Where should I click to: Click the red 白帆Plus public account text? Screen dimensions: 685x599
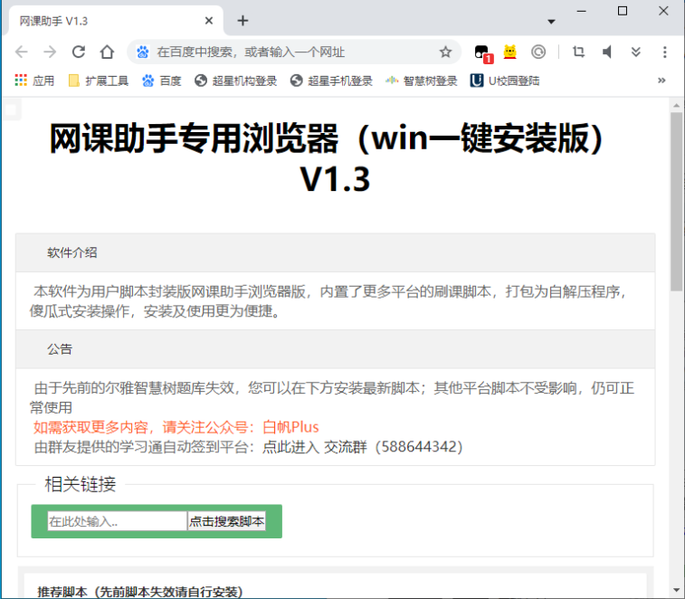[290, 427]
